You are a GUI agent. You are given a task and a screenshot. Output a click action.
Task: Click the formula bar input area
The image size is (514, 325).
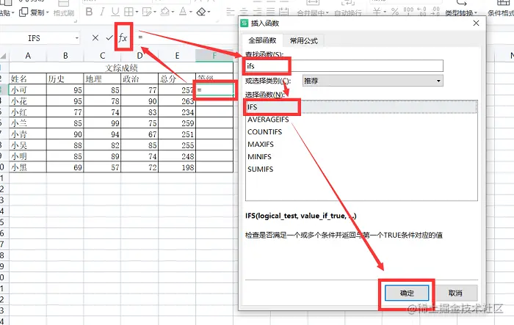pos(187,37)
